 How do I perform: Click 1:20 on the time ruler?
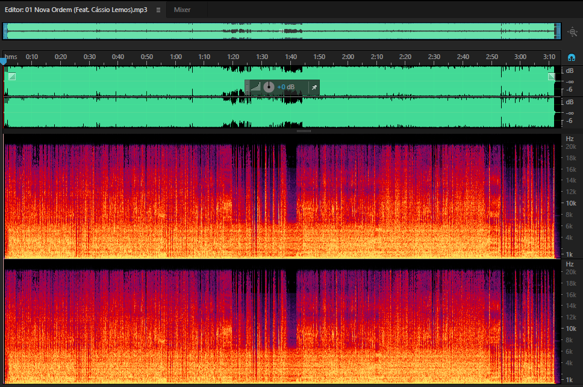tap(233, 57)
